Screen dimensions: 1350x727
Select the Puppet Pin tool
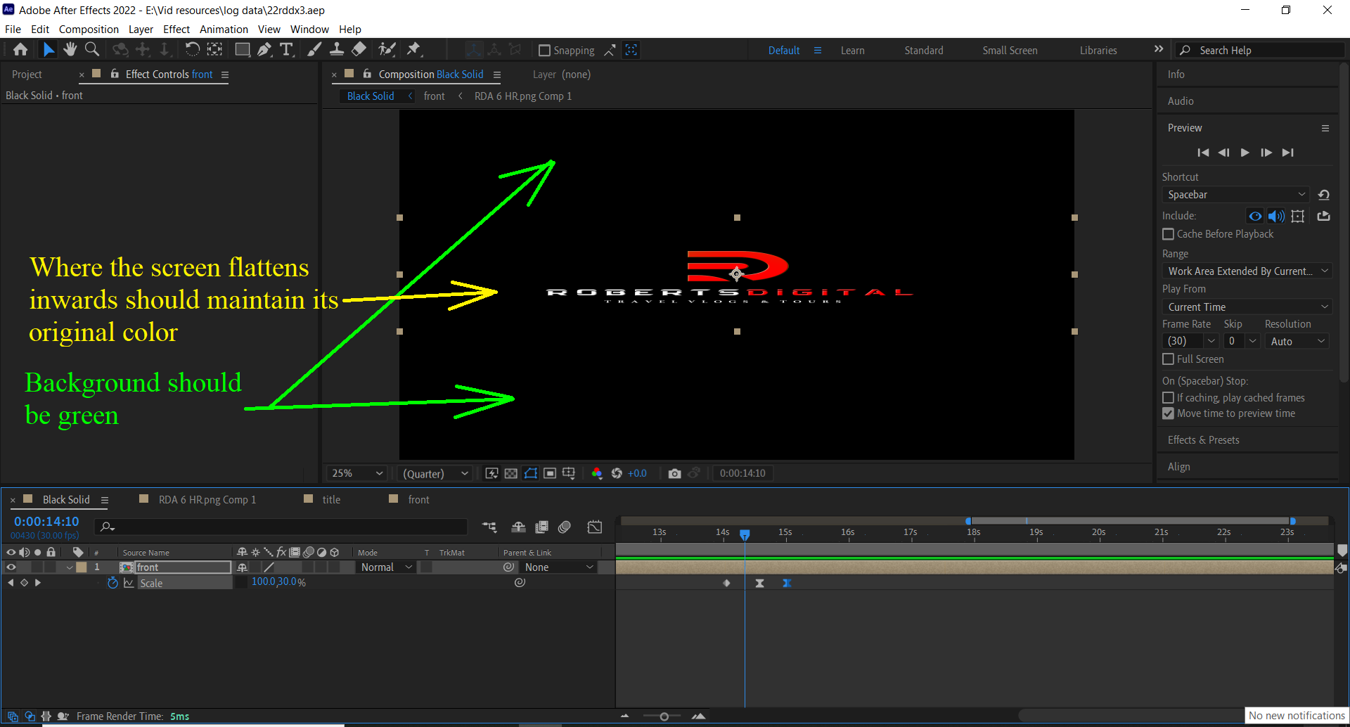pyautogui.click(x=416, y=49)
